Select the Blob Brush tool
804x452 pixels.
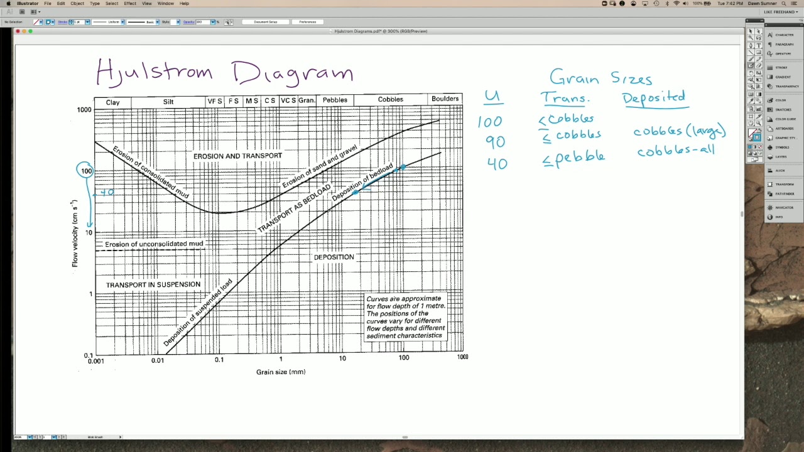(x=751, y=65)
